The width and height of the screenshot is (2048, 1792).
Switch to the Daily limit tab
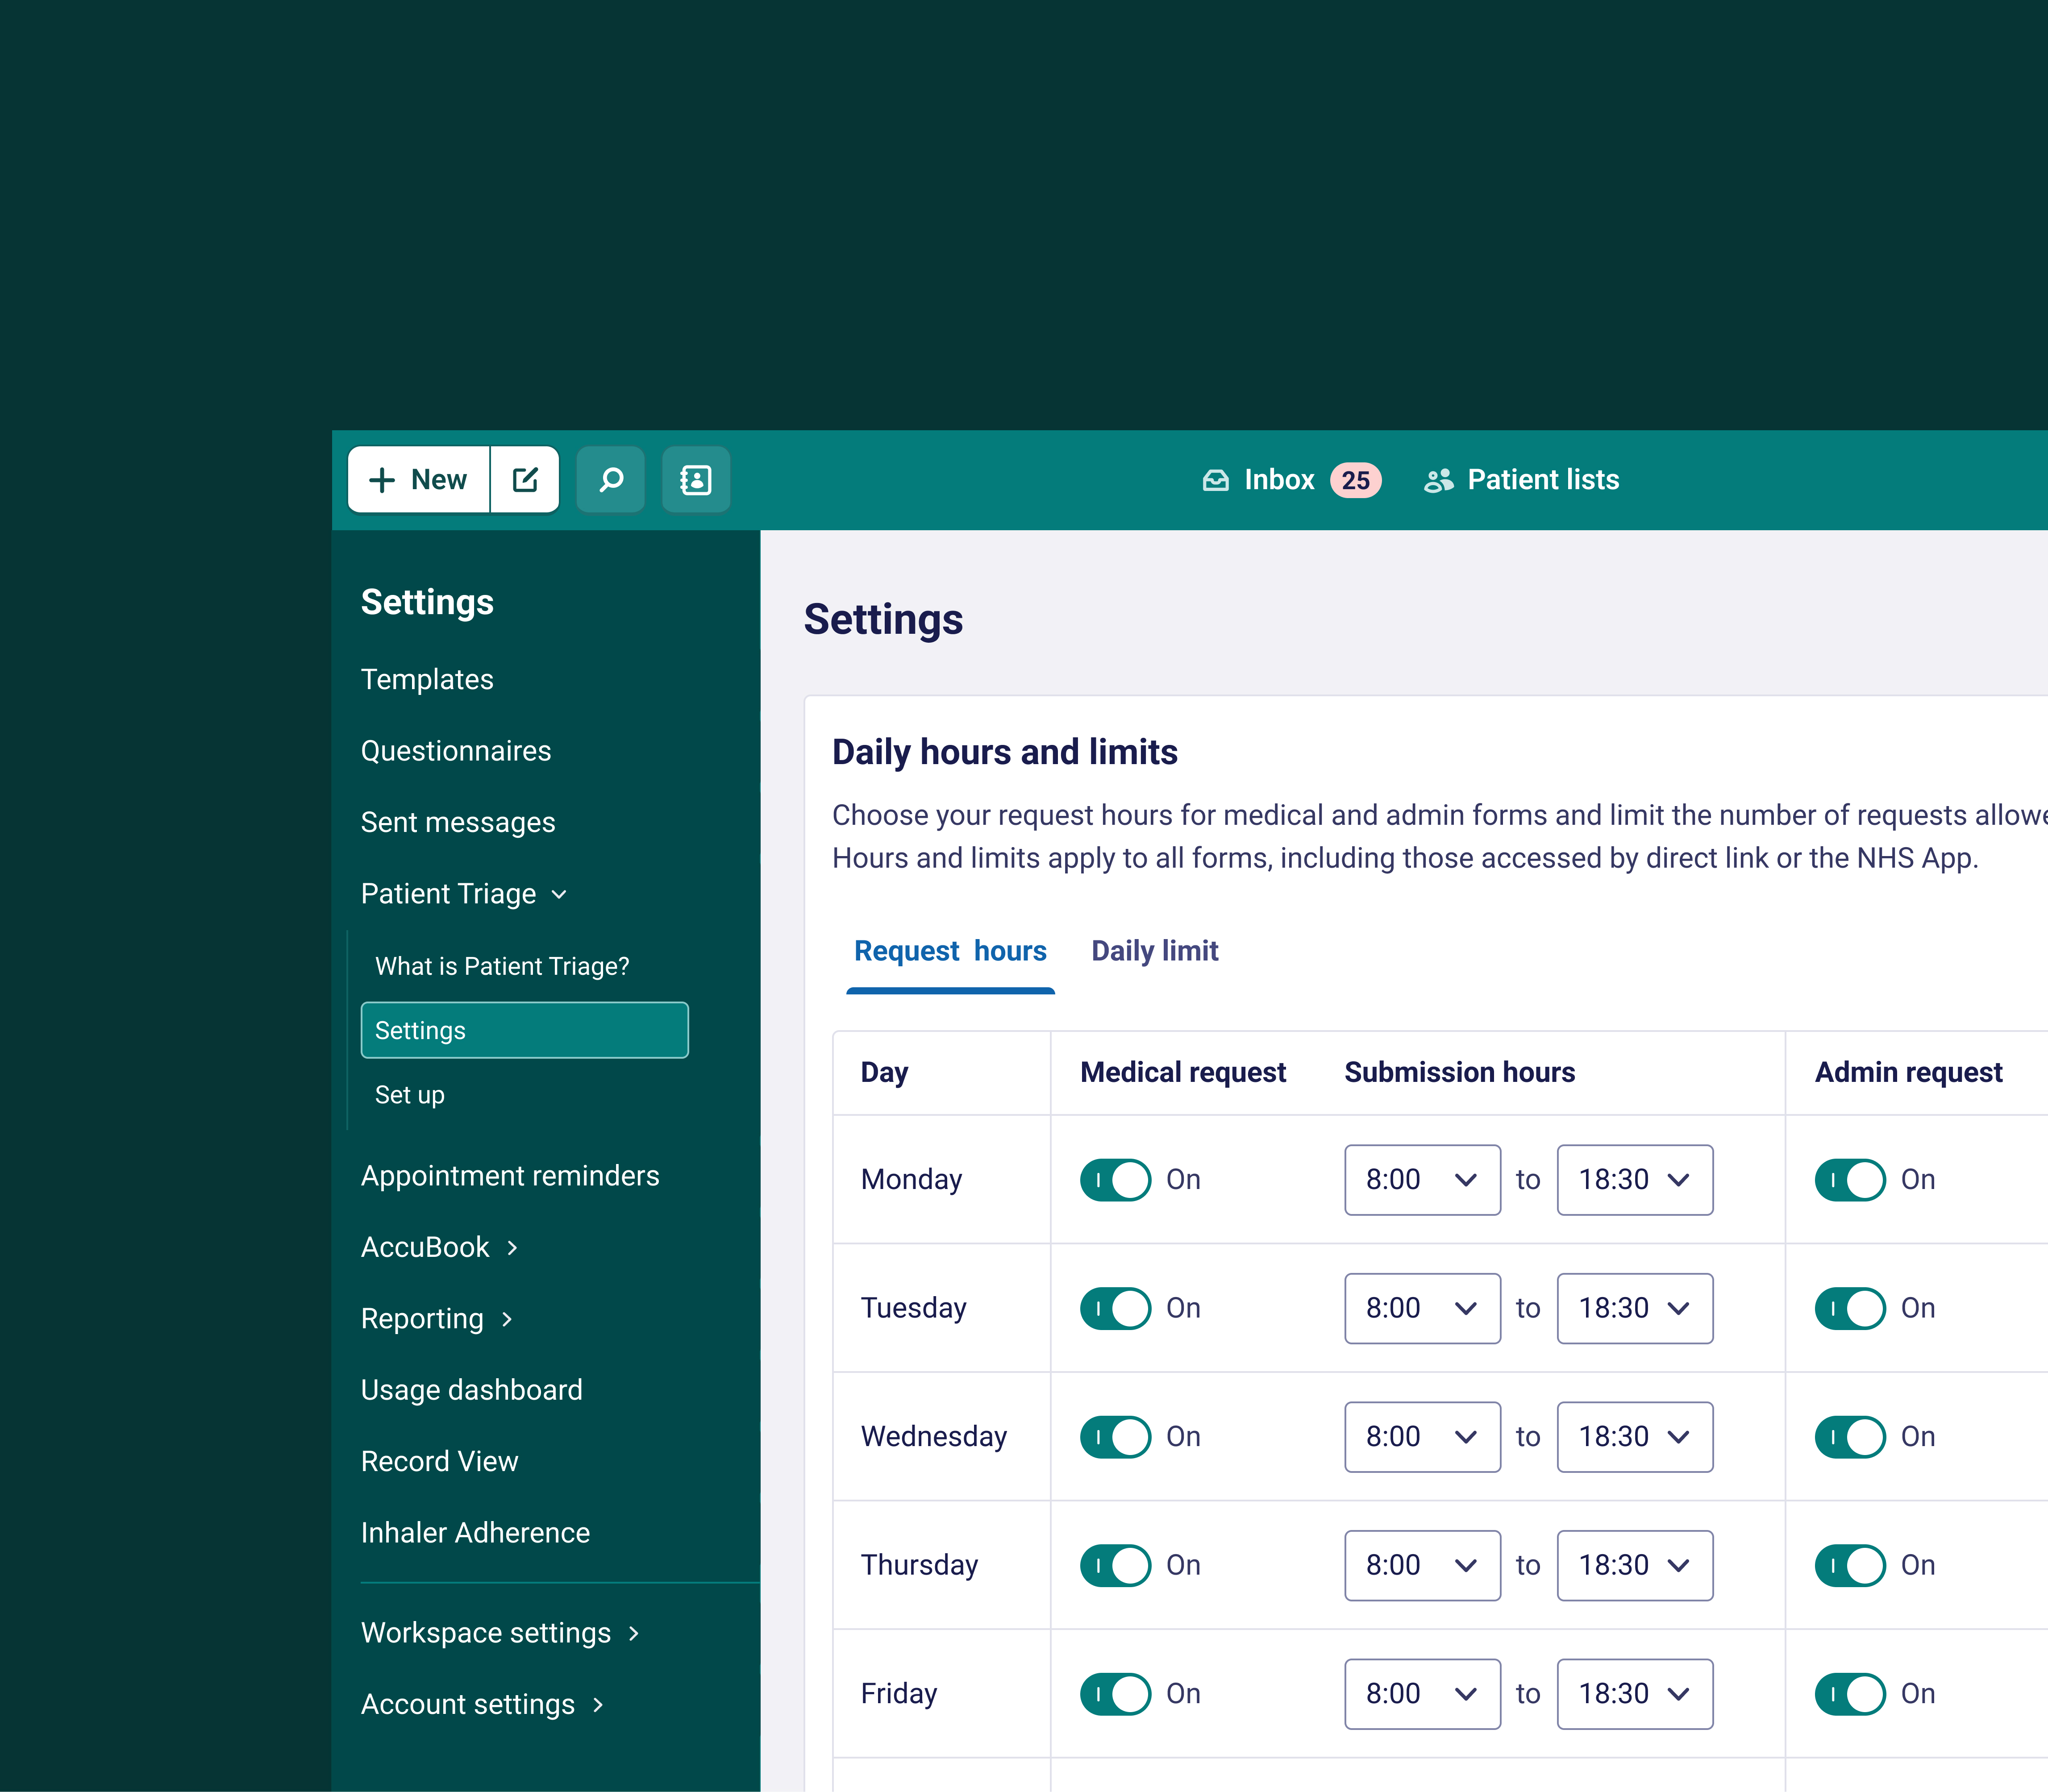[1154, 951]
